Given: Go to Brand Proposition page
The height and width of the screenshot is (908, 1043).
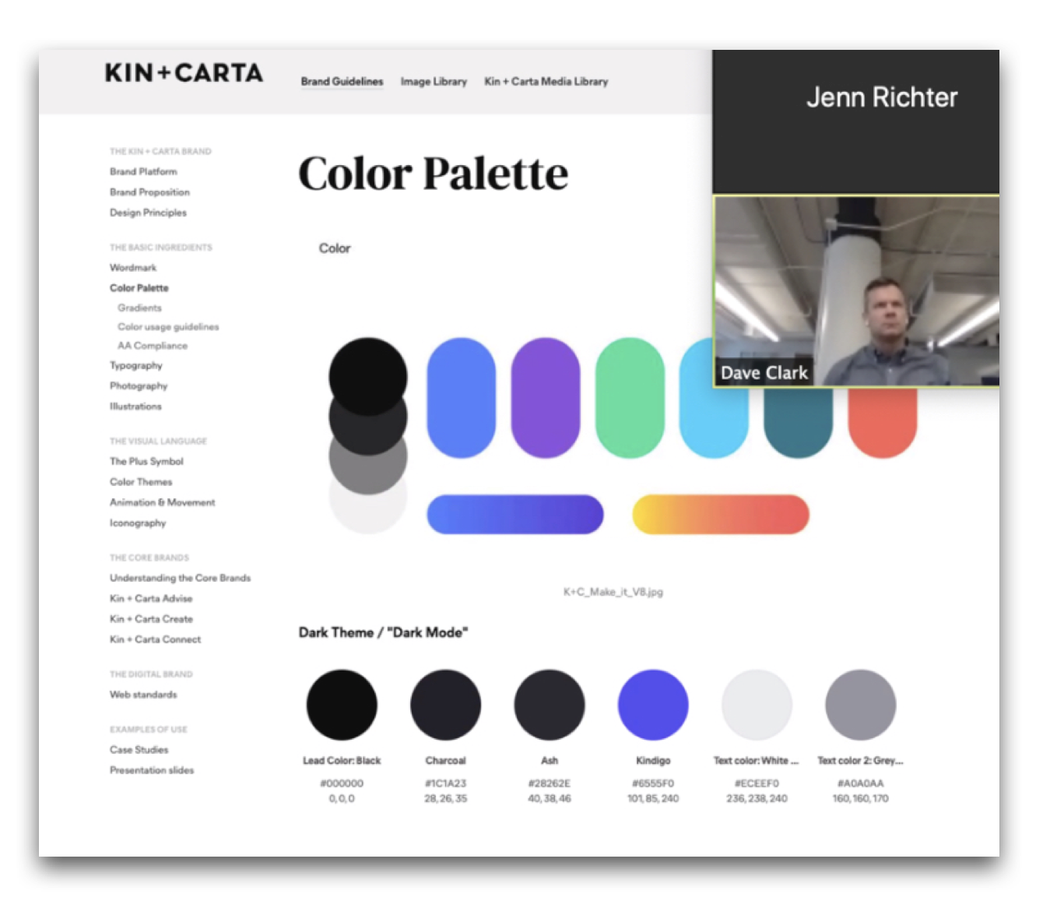Looking at the screenshot, I should tap(149, 192).
